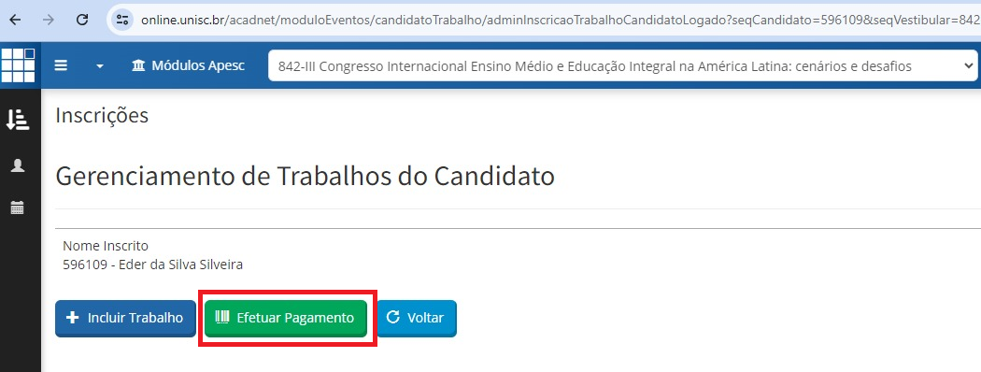This screenshot has width=981, height=372.
Task: Go back using the Voltar button
Action: [x=417, y=318]
